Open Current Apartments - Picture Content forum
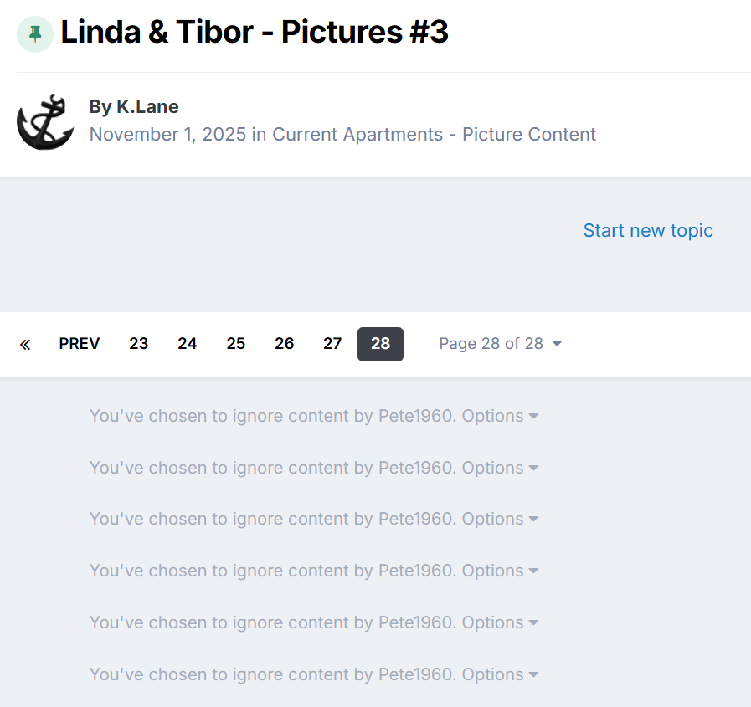 (x=434, y=135)
